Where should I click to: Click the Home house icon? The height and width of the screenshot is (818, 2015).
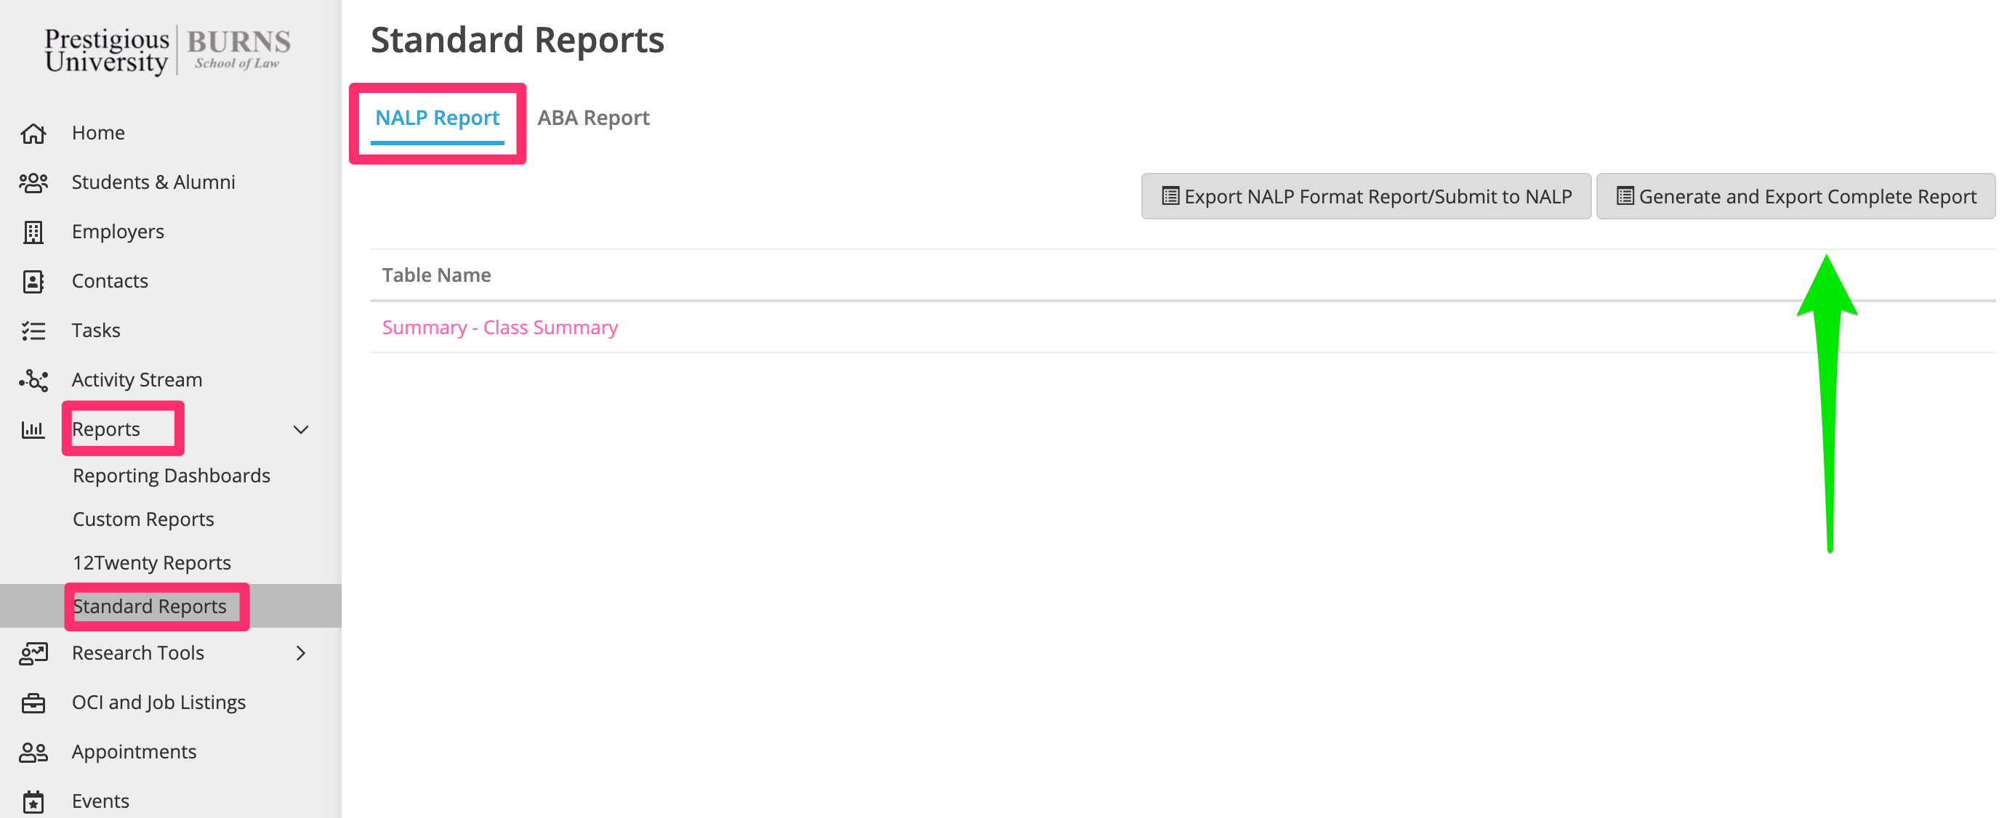point(33,134)
